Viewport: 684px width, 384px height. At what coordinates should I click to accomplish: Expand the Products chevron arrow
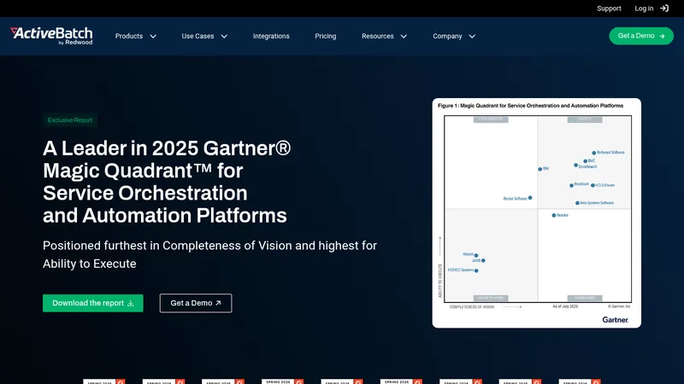click(153, 37)
